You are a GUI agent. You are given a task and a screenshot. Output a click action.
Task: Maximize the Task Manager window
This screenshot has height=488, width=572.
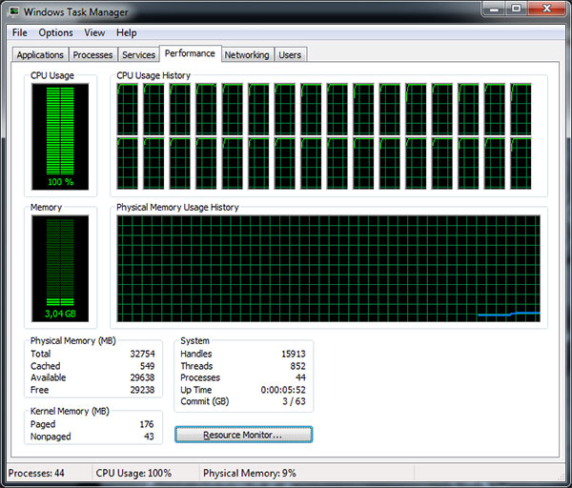tap(516, 9)
